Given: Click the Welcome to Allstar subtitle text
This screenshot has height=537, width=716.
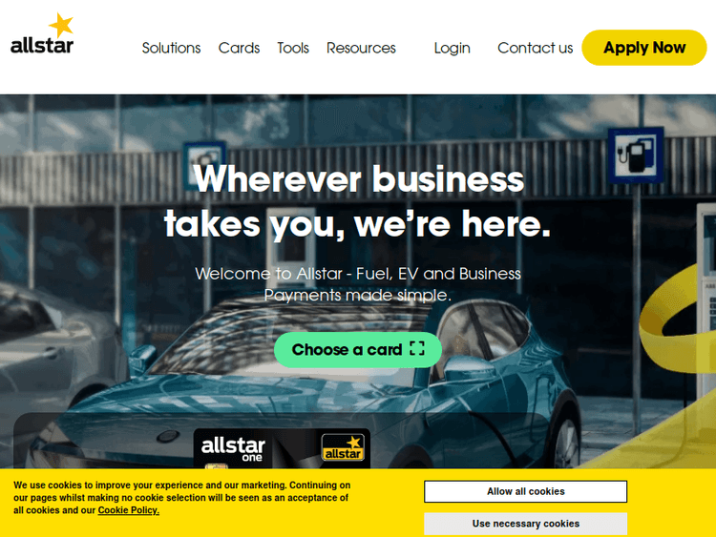Looking at the screenshot, I should pyautogui.click(x=358, y=284).
